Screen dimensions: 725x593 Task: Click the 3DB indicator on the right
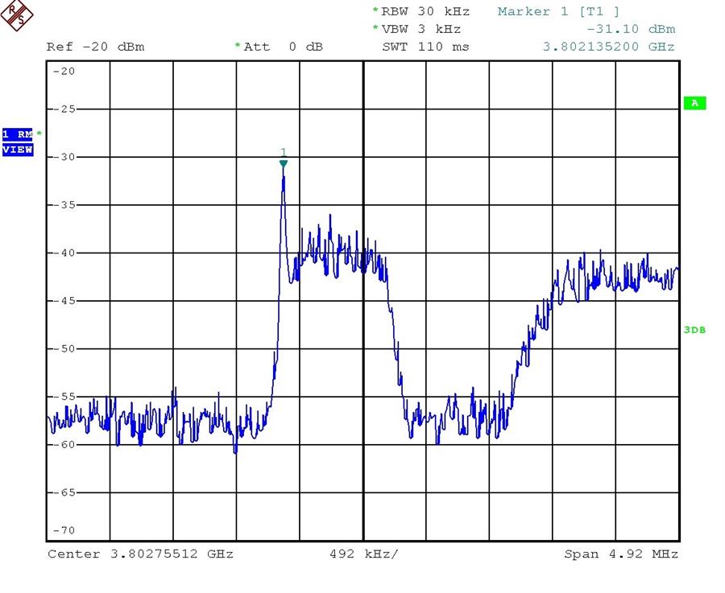(x=694, y=330)
